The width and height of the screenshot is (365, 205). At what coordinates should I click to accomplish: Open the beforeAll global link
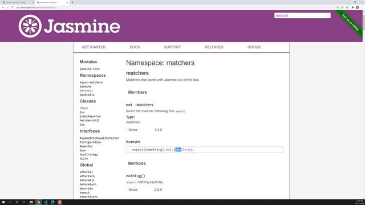click(87, 181)
